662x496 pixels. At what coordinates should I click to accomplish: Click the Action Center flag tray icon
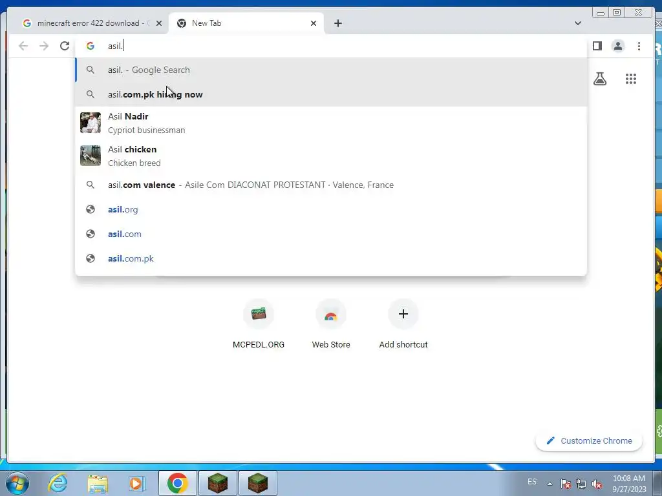566,484
